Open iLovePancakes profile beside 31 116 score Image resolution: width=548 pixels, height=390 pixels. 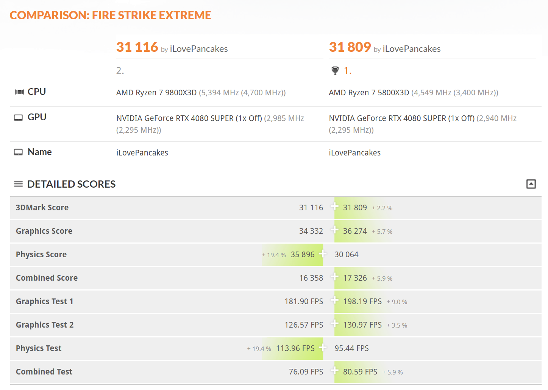click(199, 49)
